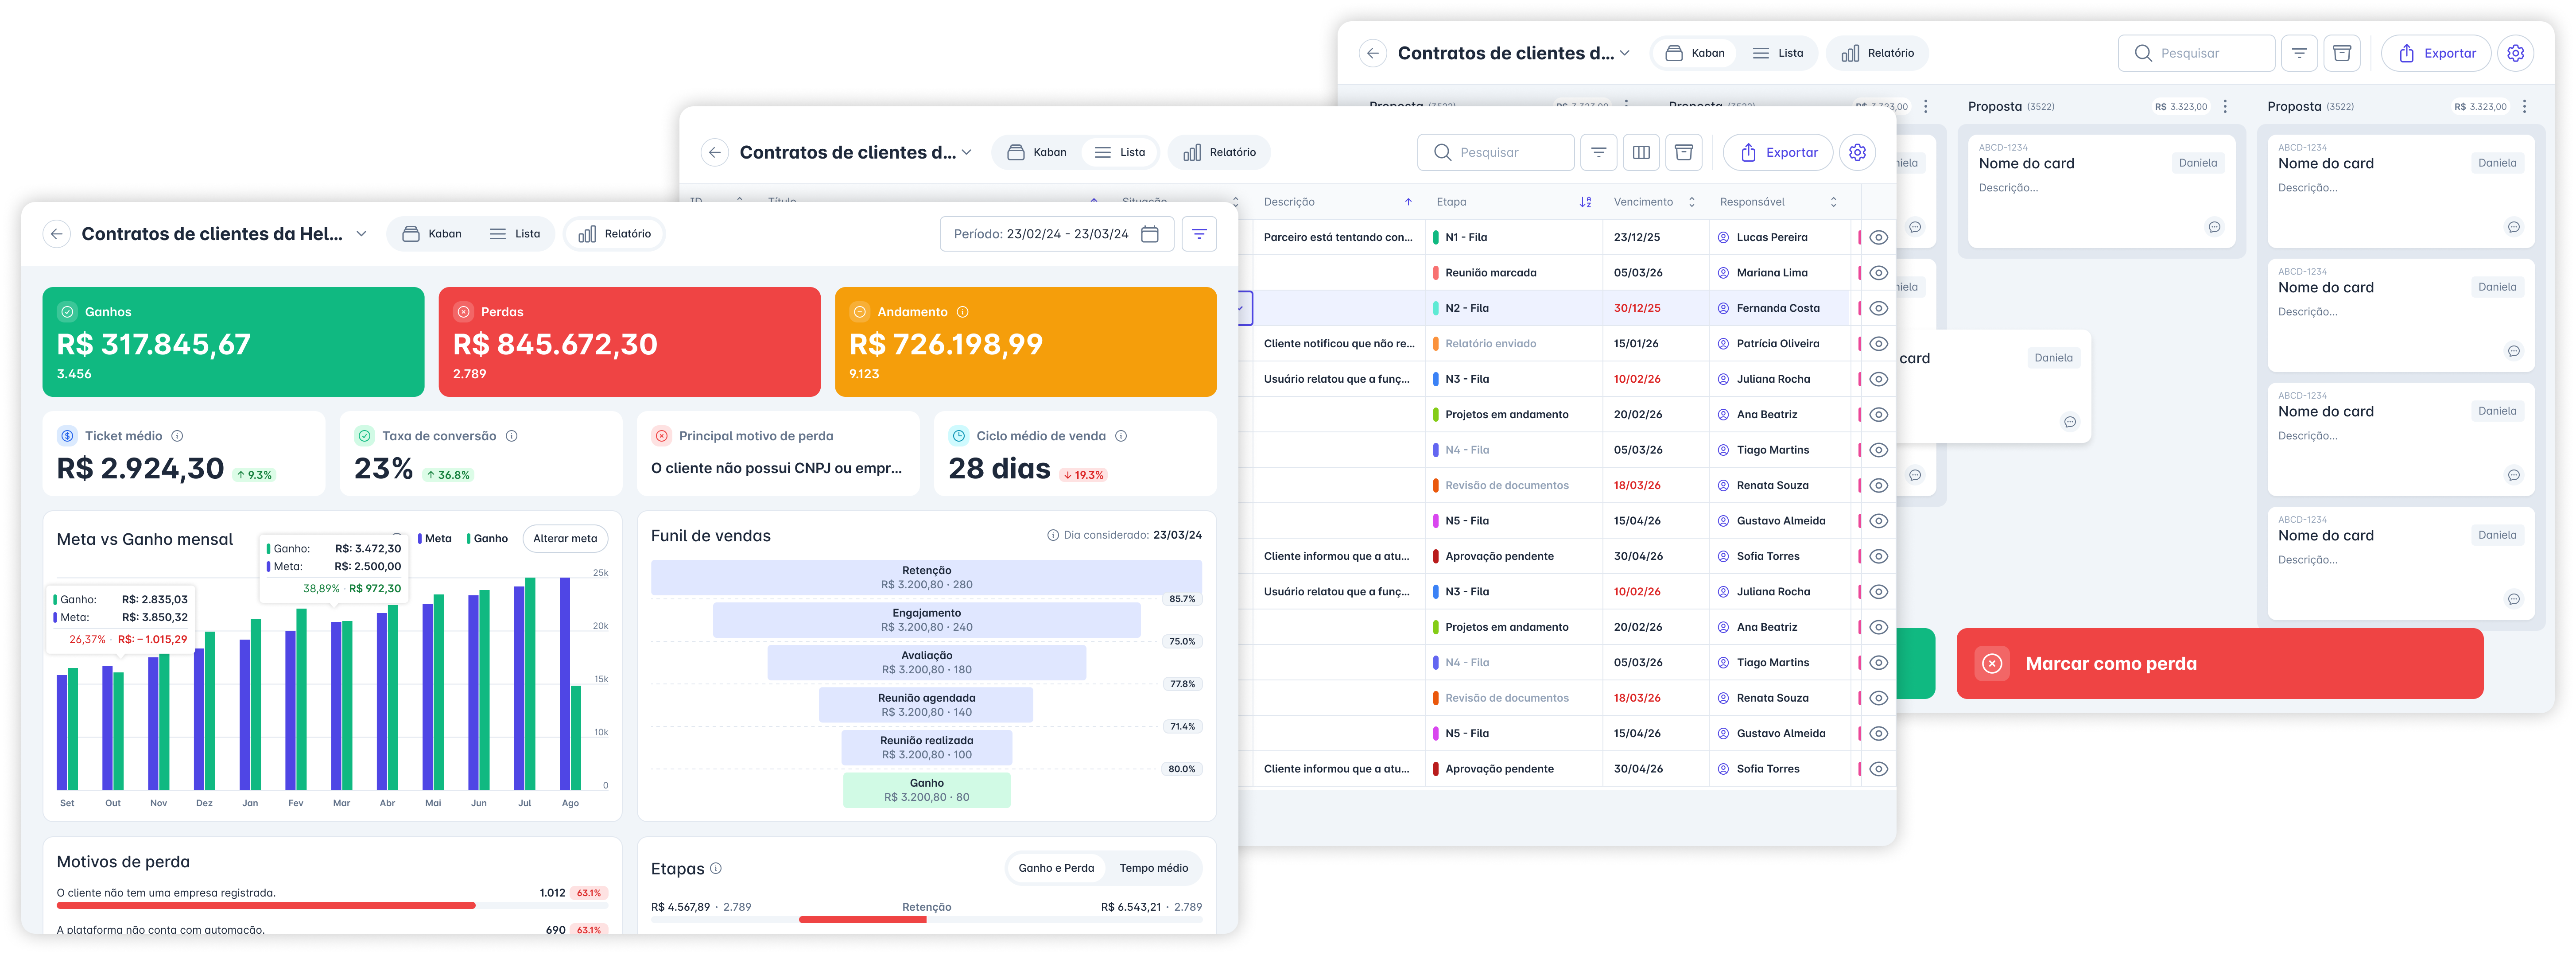The height and width of the screenshot is (955, 2576).
Task: Toggle eye icon for first Renata Souza row
Action: tap(1878, 486)
